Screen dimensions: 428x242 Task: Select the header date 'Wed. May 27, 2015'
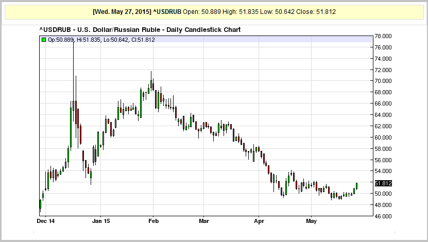coord(122,12)
